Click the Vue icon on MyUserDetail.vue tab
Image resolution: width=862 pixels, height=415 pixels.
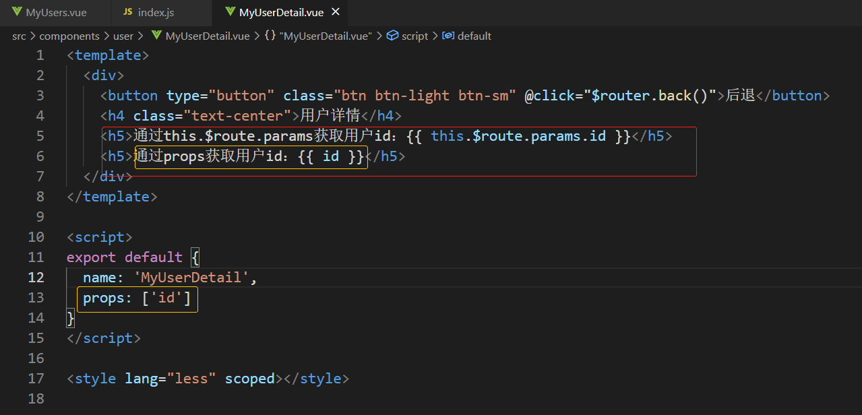click(x=230, y=12)
